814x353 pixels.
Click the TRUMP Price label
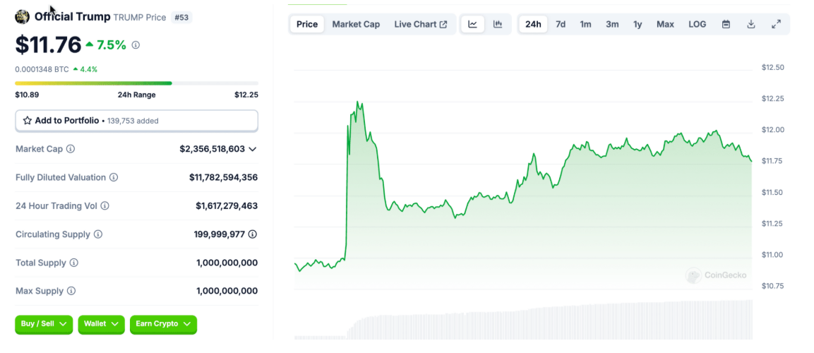pos(140,17)
